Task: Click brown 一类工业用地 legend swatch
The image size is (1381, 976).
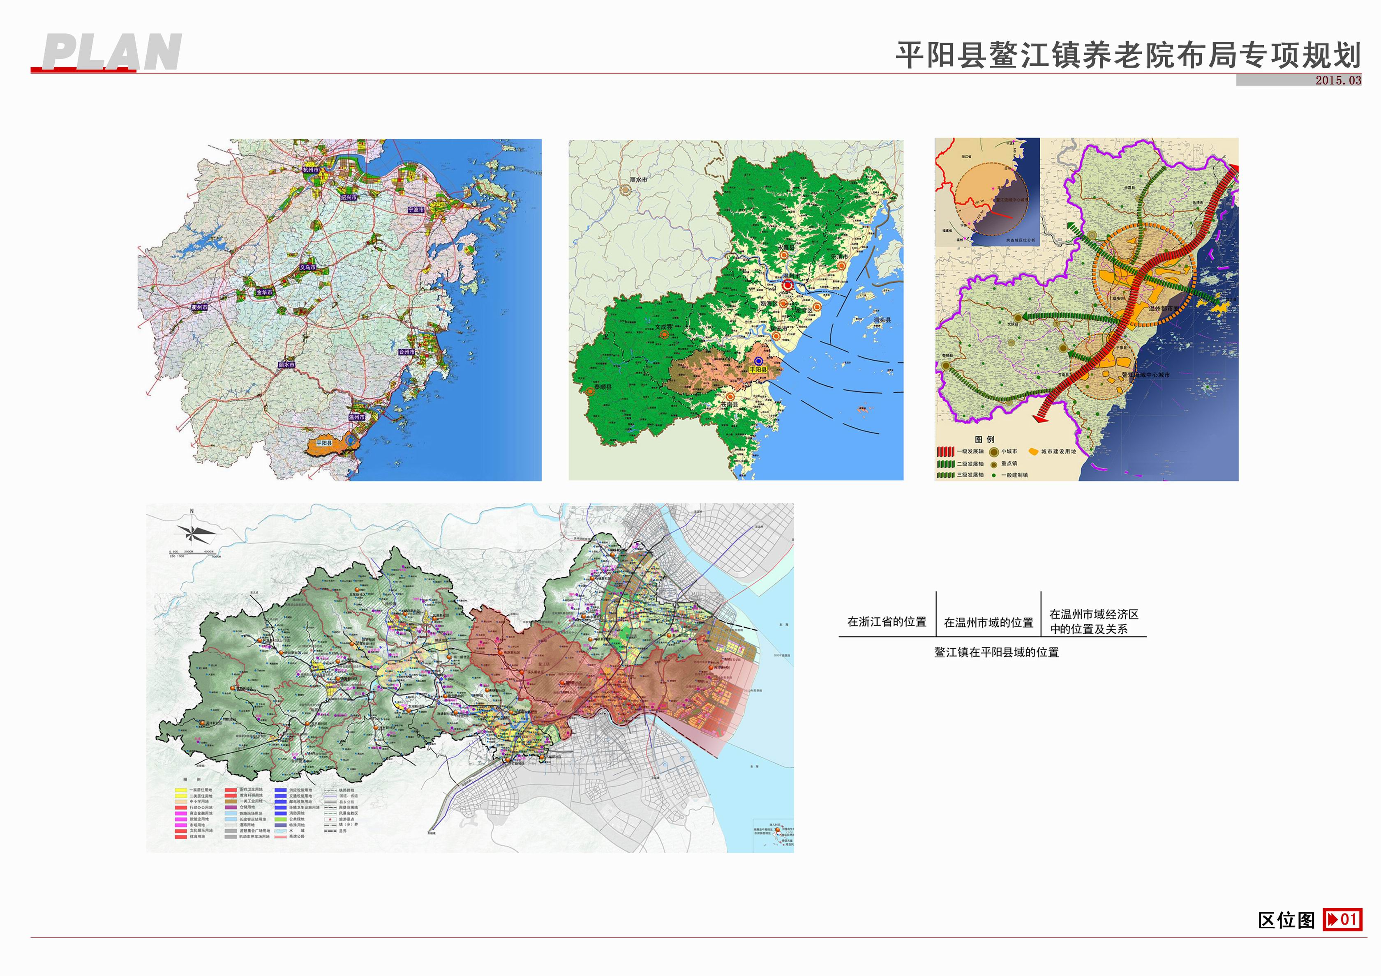Action: (231, 802)
